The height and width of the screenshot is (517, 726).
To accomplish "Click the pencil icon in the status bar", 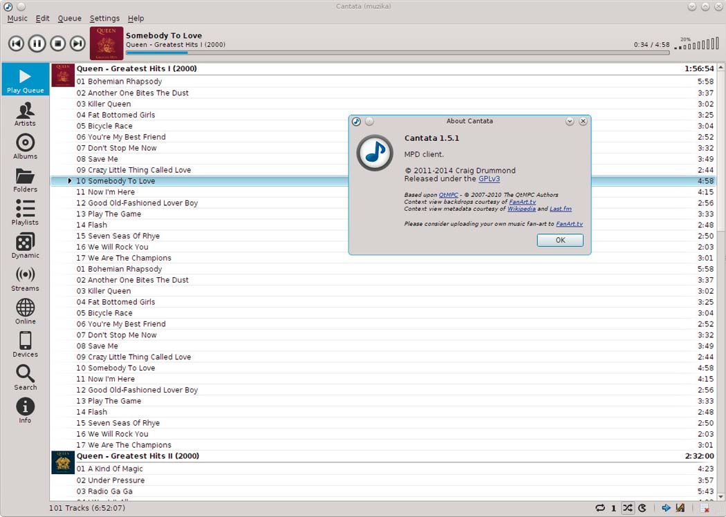I will (x=680, y=508).
